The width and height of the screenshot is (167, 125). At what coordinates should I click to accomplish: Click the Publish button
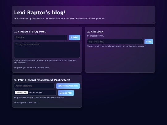(74, 37)
